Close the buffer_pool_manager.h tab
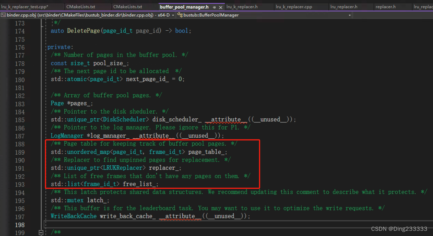The image size is (433, 236). [x=220, y=7]
